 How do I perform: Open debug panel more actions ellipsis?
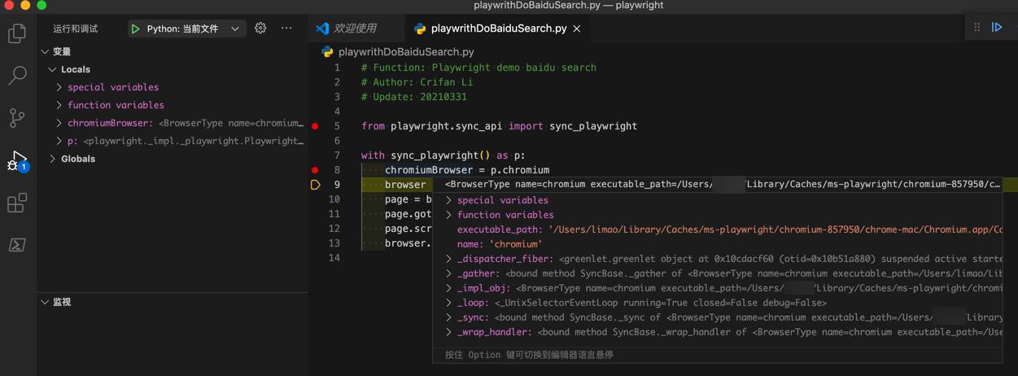(x=286, y=28)
